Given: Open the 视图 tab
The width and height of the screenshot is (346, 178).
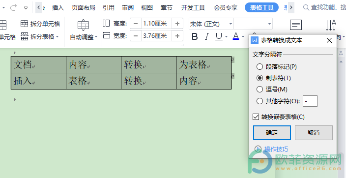Looking at the screenshot, I should click(x=147, y=8).
